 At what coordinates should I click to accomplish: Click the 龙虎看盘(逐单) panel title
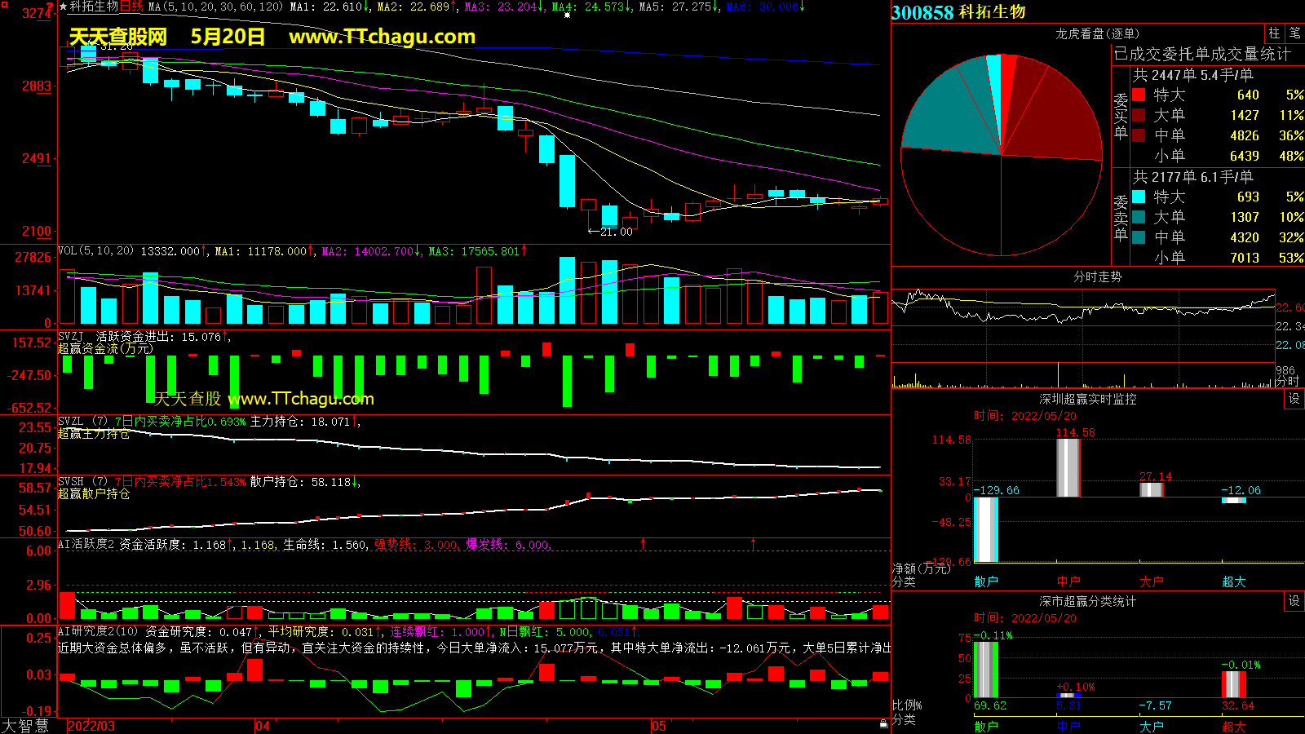tap(1097, 33)
